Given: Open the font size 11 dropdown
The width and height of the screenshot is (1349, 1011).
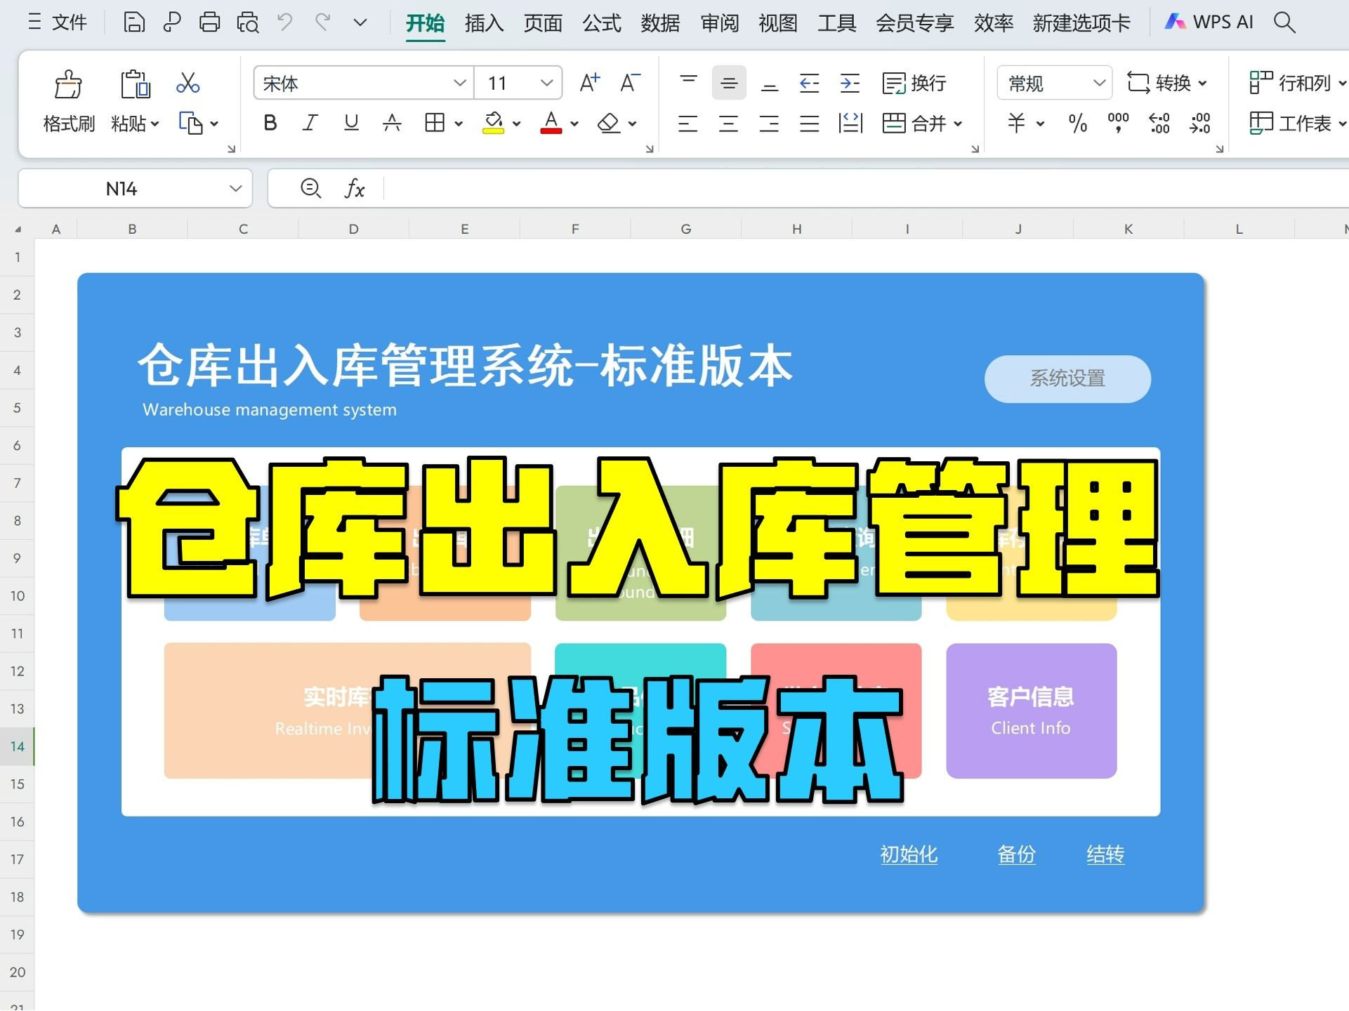Looking at the screenshot, I should [x=546, y=82].
